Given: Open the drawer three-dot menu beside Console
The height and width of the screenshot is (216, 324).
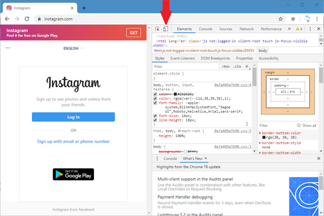Looking at the screenshot, I should (x=157, y=159).
